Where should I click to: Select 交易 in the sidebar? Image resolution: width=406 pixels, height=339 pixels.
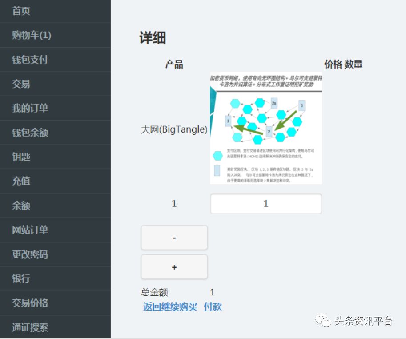(21, 84)
